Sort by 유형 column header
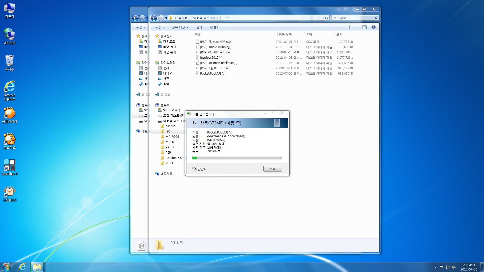Screen dimensions: 484x272 click(x=319, y=35)
